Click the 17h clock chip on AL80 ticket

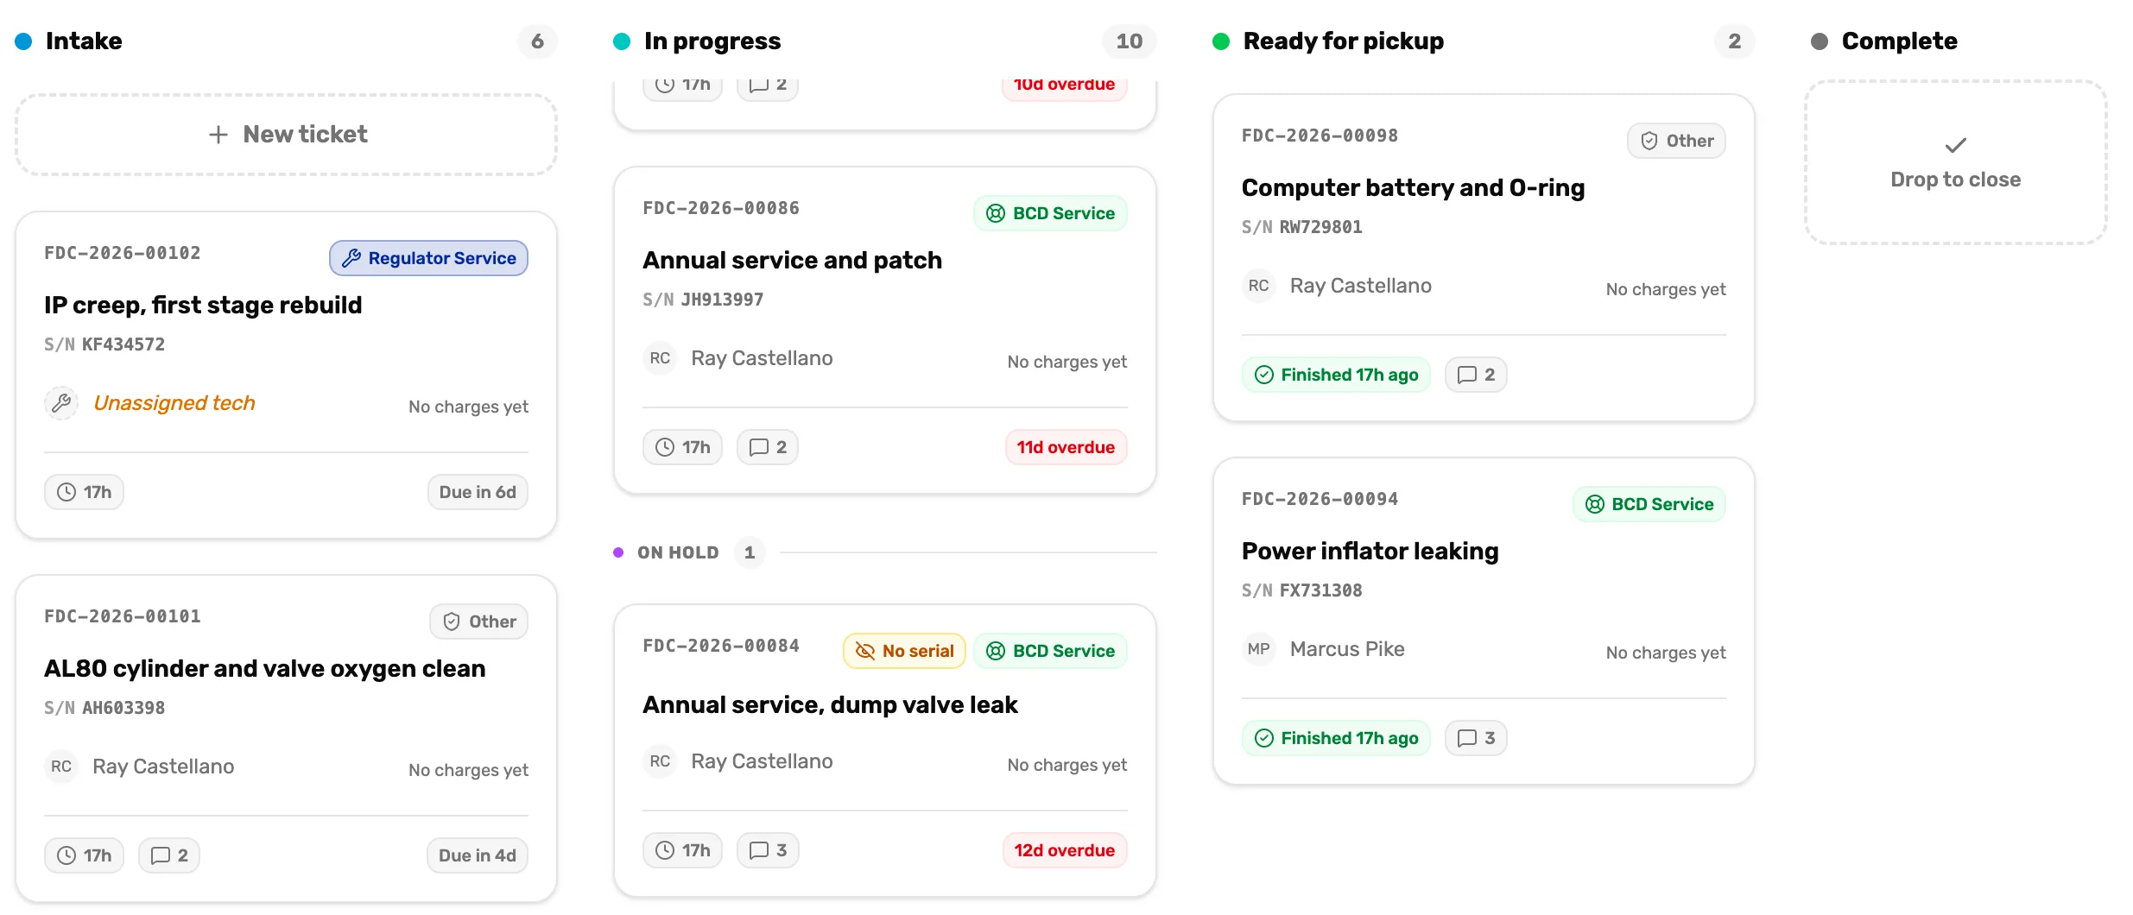[84, 855]
